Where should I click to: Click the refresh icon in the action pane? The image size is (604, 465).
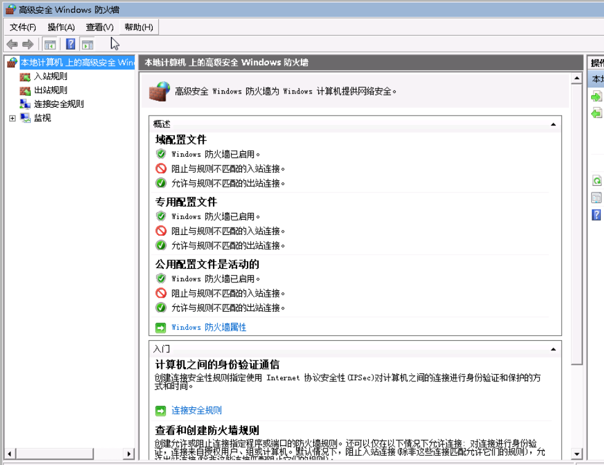click(596, 180)
